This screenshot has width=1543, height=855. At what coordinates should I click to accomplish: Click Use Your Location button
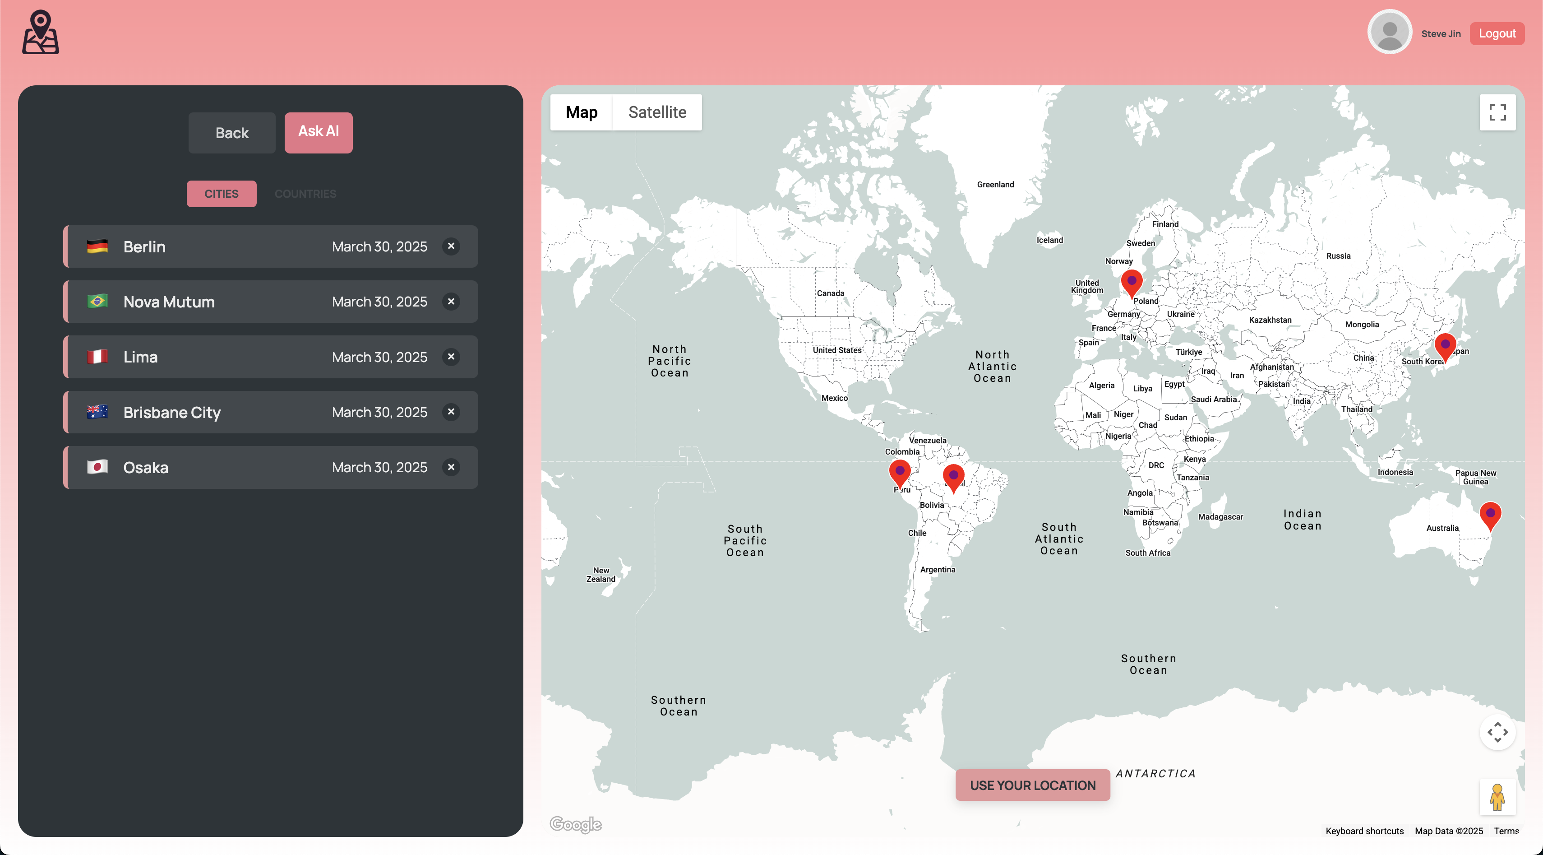point(1032,785)
